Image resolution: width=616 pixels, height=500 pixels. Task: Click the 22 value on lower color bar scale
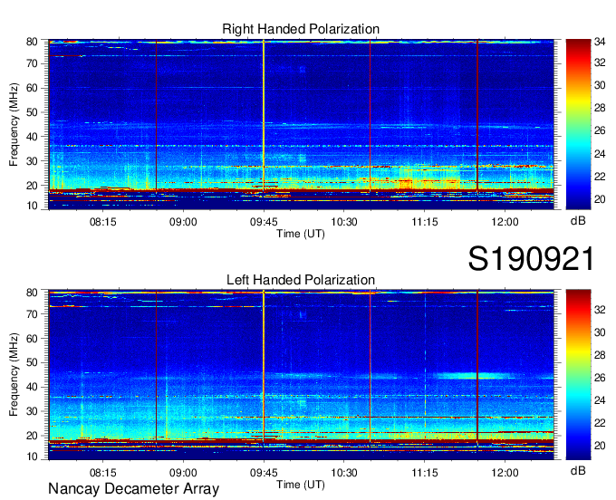pyautogui.click(x=600, y=423)
